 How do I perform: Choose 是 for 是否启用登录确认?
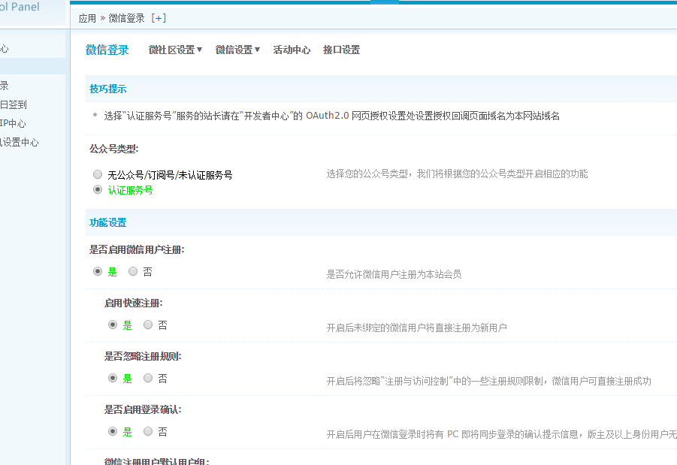point(113,431)
